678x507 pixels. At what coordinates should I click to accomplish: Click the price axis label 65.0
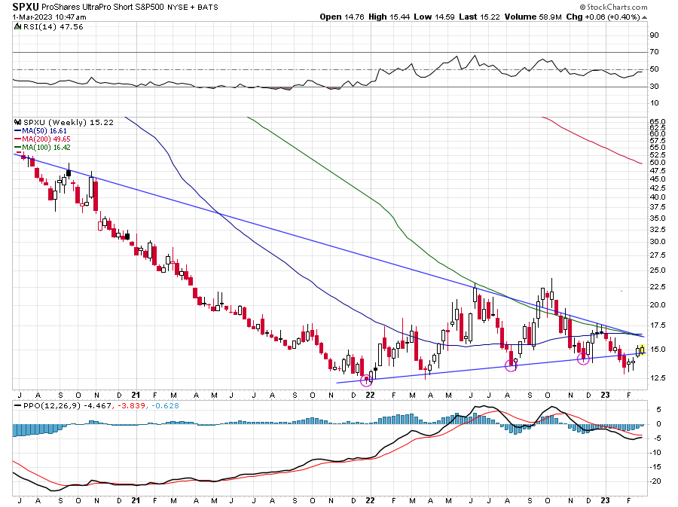click(x=657, y=122)
